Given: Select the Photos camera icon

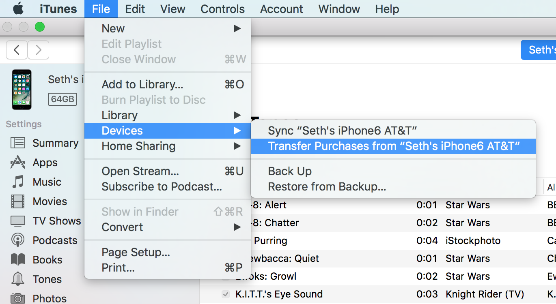Looking at the screenshot, I should (x=17, y=298).
